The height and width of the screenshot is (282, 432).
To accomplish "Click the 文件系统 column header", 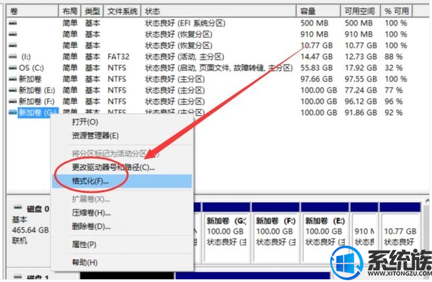I will point(123,12).
